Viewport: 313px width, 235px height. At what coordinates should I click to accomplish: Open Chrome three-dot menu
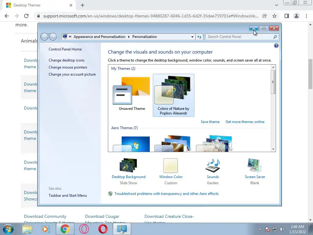click(x=306, y=16)
